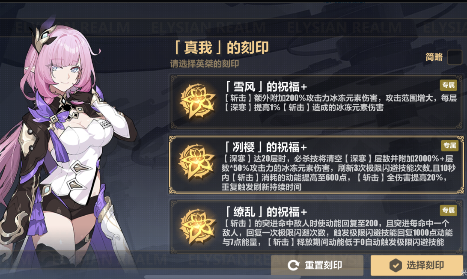Toggle the 简略 checkbox
This screenshot has height=279, width=467.
[455, 57]
